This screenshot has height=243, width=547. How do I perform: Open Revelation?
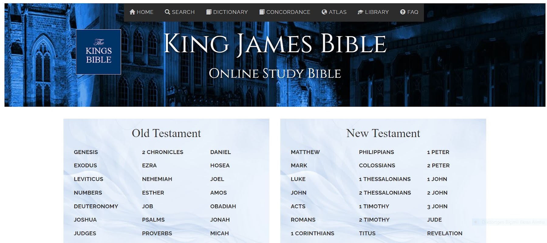[x=445, y=234]
